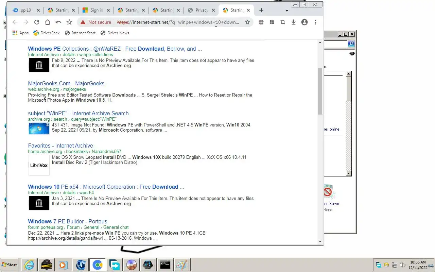Close the Privacy tab
Viewport: 435px width, 272px height.
point(213,10)
